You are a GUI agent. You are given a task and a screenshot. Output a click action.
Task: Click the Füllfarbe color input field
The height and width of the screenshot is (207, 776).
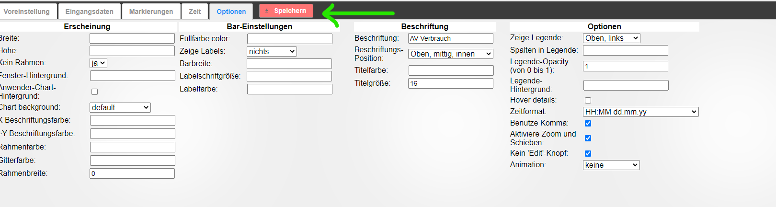[x=289, y=38]
